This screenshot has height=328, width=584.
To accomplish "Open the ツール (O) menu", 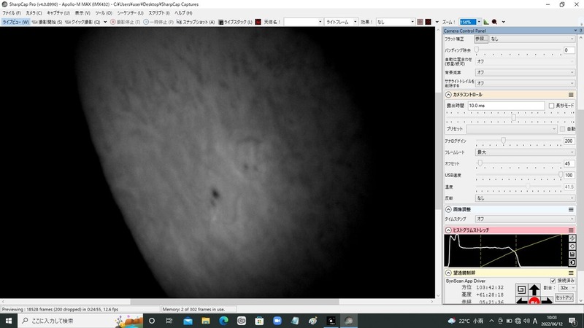I will tap(104, 13).
